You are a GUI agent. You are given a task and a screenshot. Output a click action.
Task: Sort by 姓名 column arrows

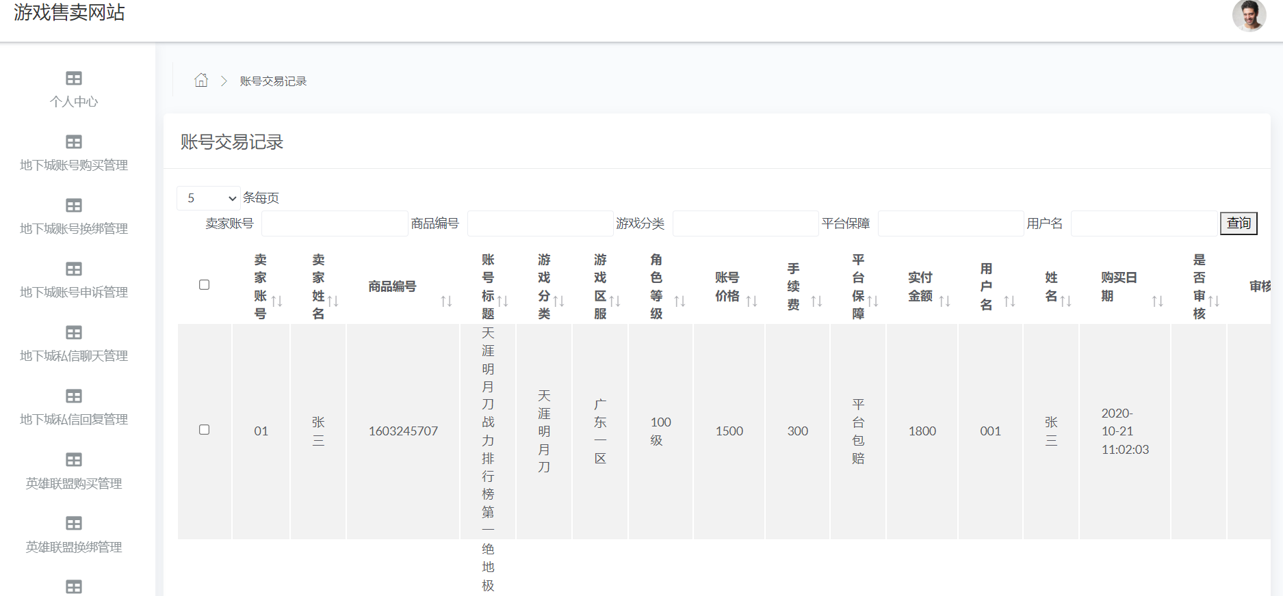tap(1065, 301)
